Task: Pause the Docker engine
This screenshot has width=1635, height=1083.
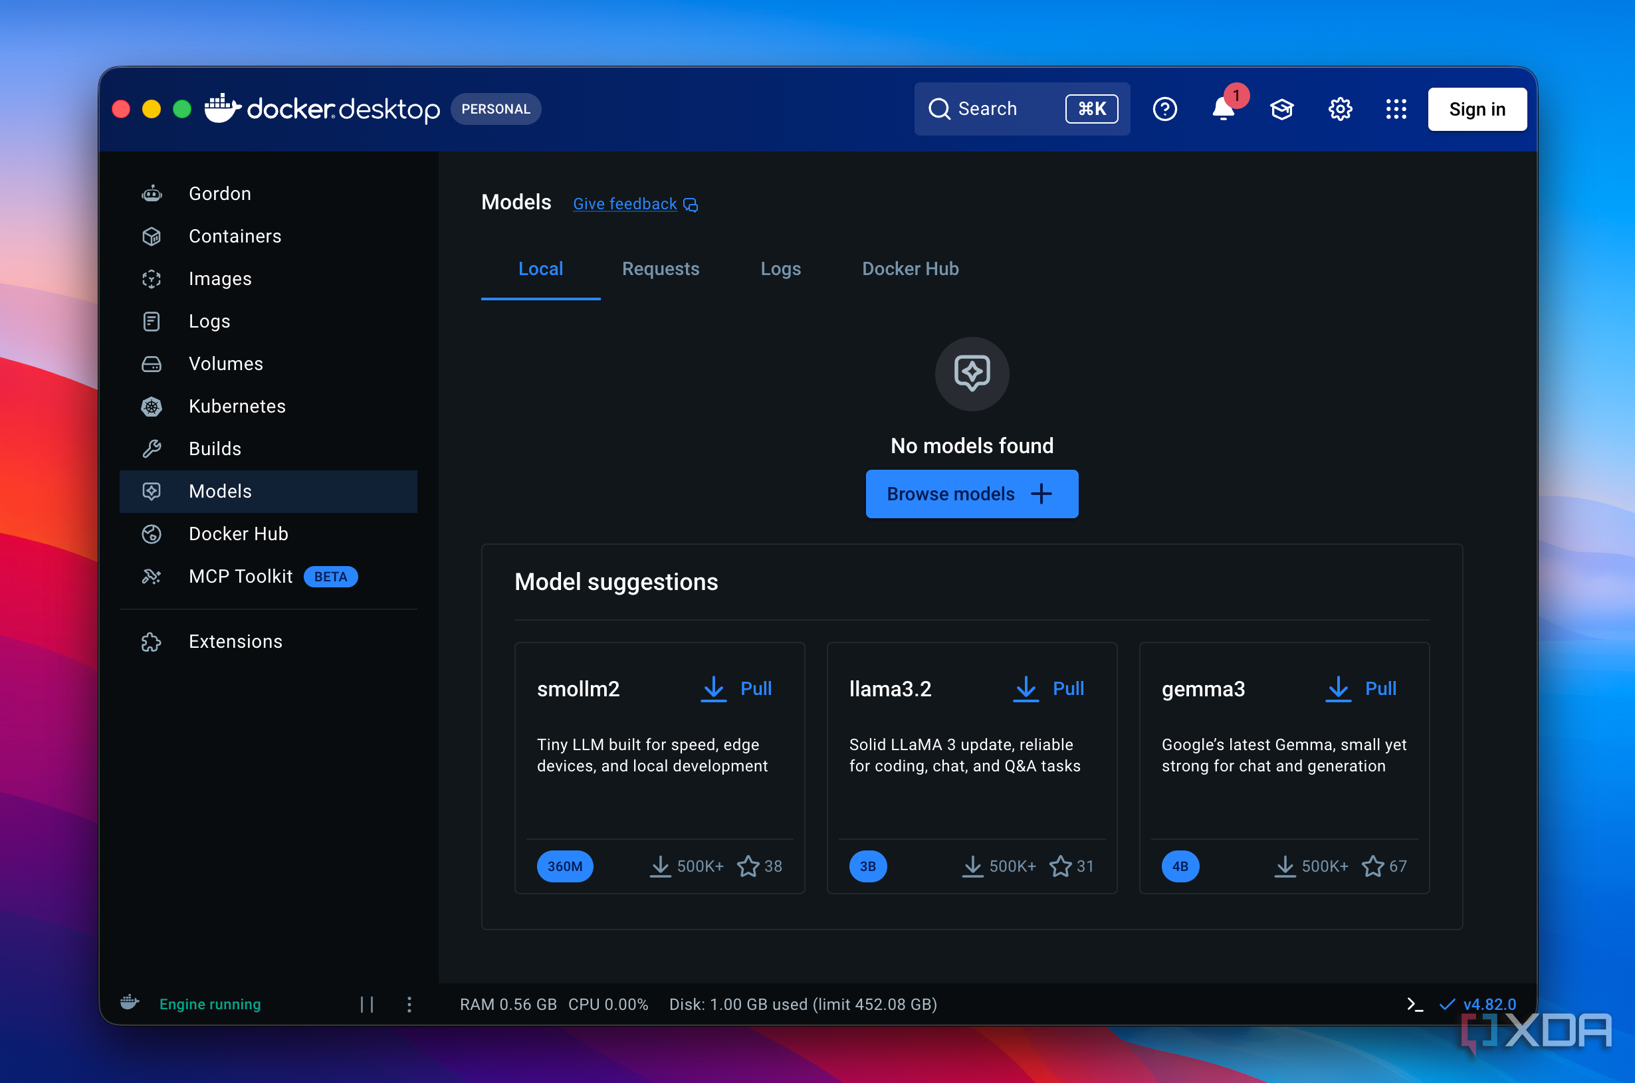Action: pos(367,1004)
